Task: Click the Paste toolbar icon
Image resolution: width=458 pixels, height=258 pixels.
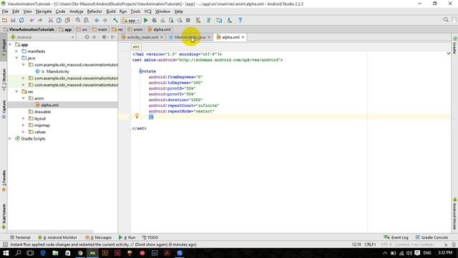Action: (x=67, y=20)
